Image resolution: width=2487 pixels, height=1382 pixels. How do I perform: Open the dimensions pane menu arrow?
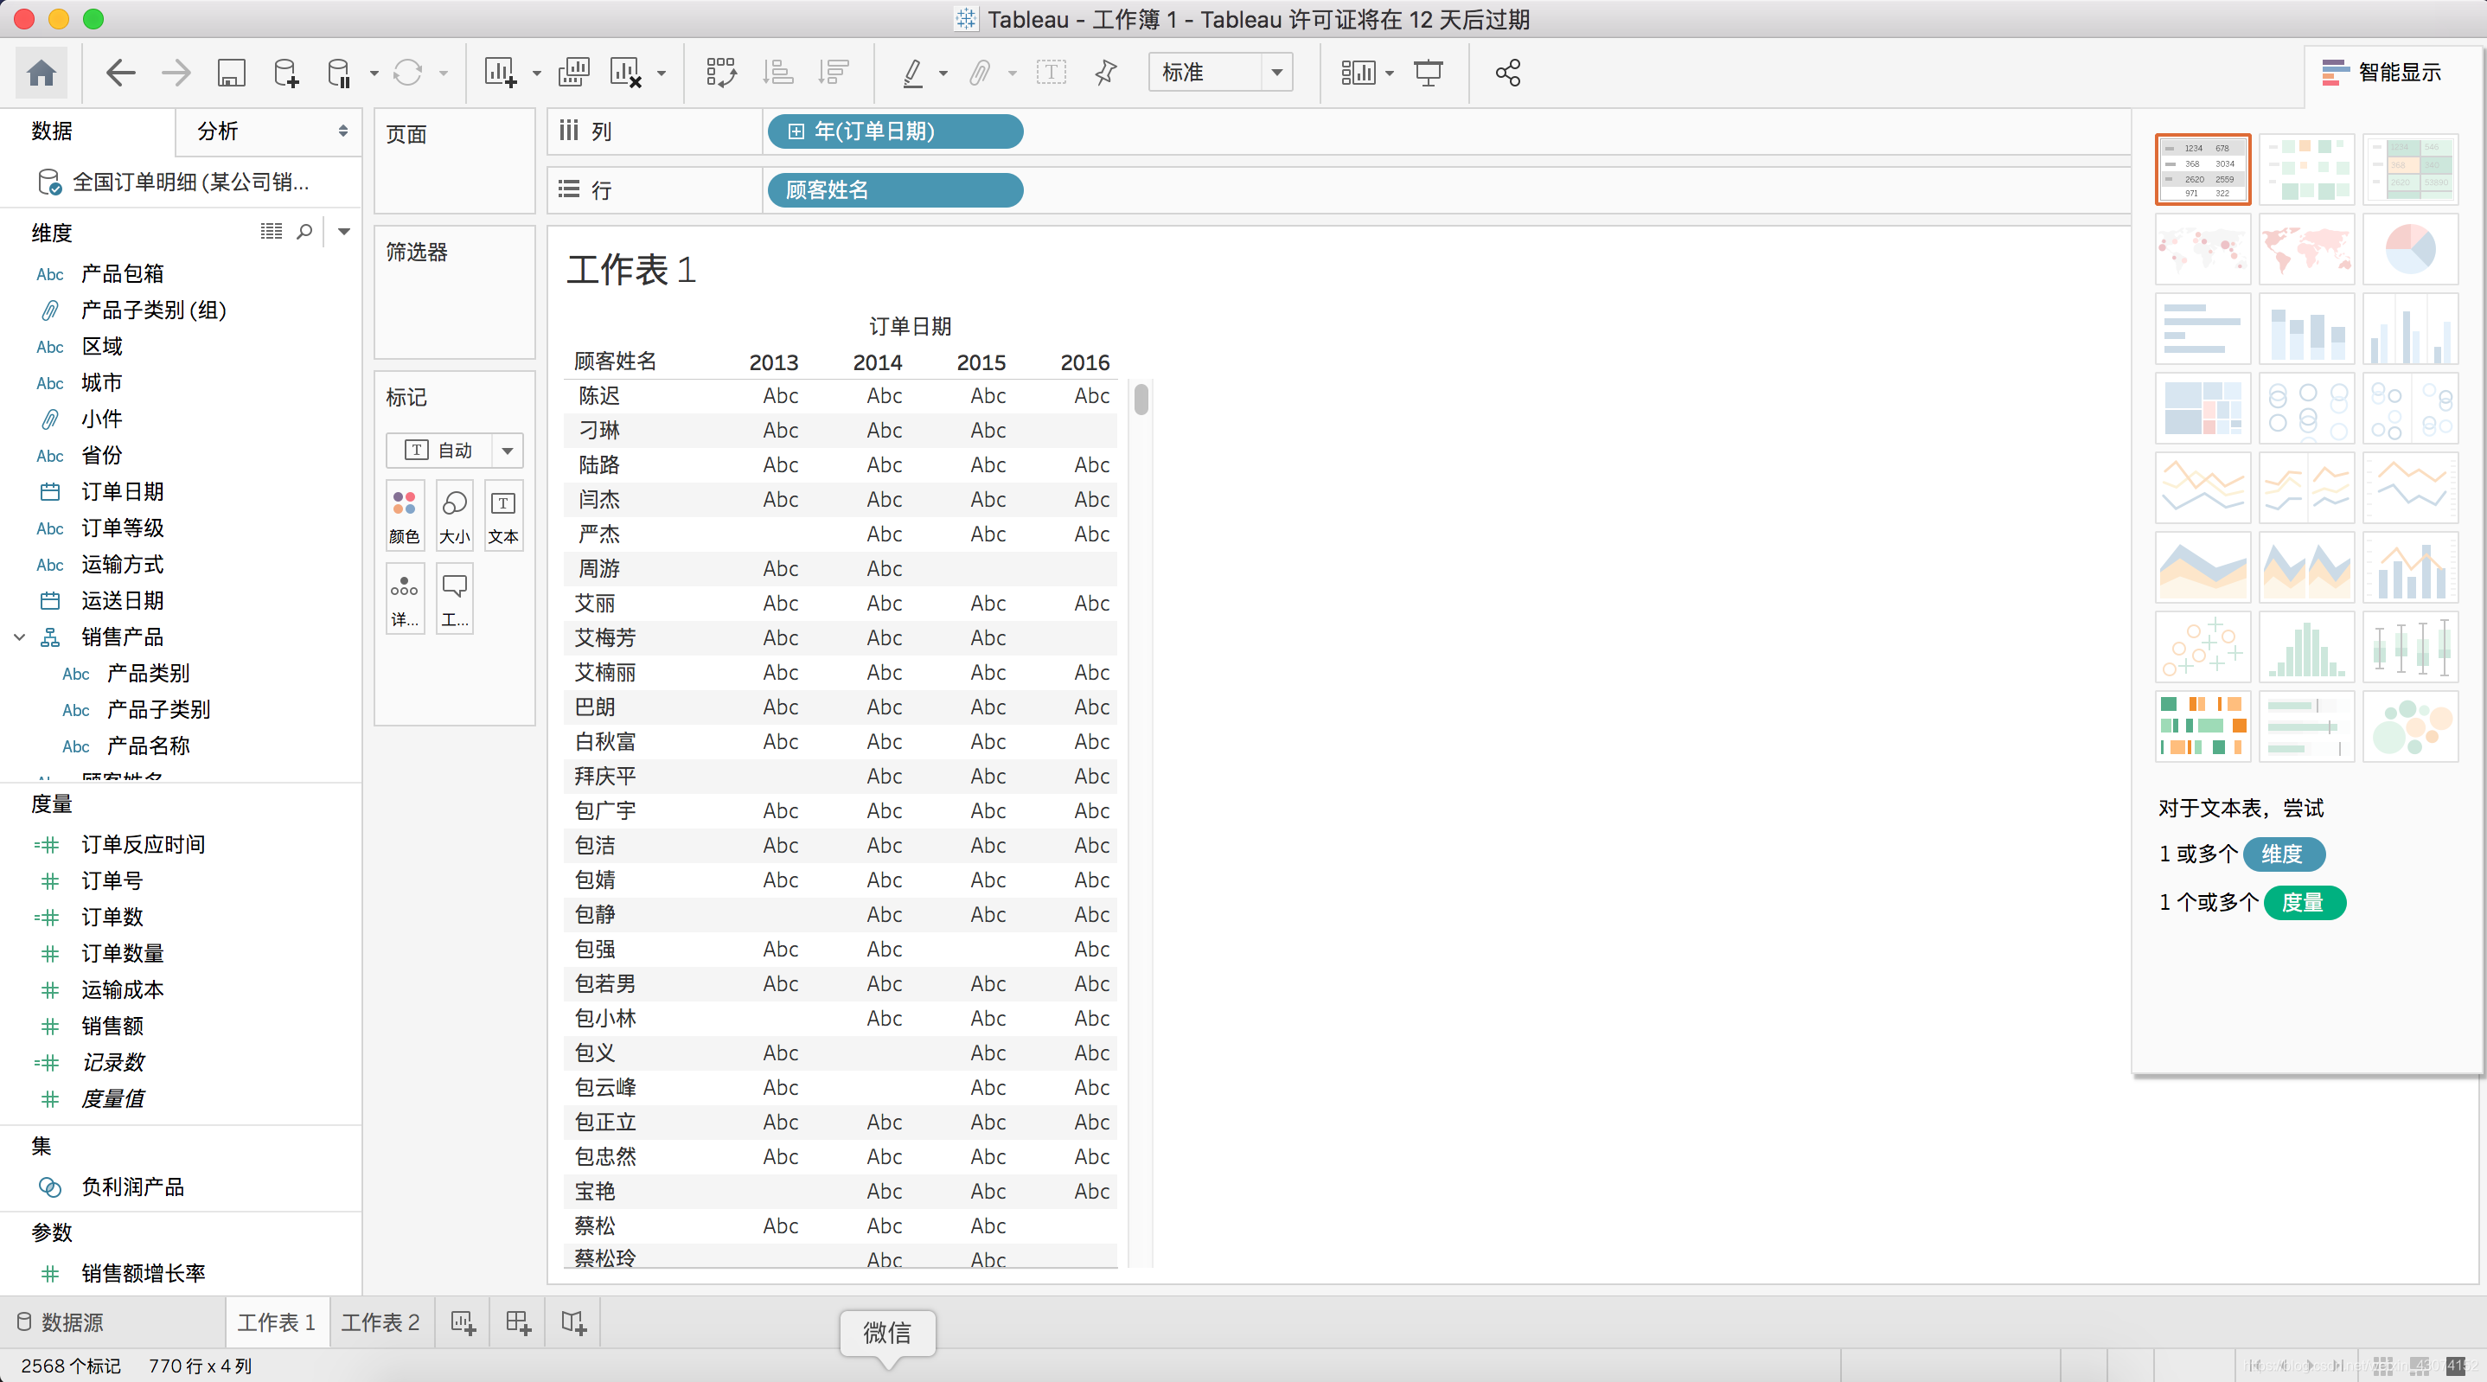(343, 232)
